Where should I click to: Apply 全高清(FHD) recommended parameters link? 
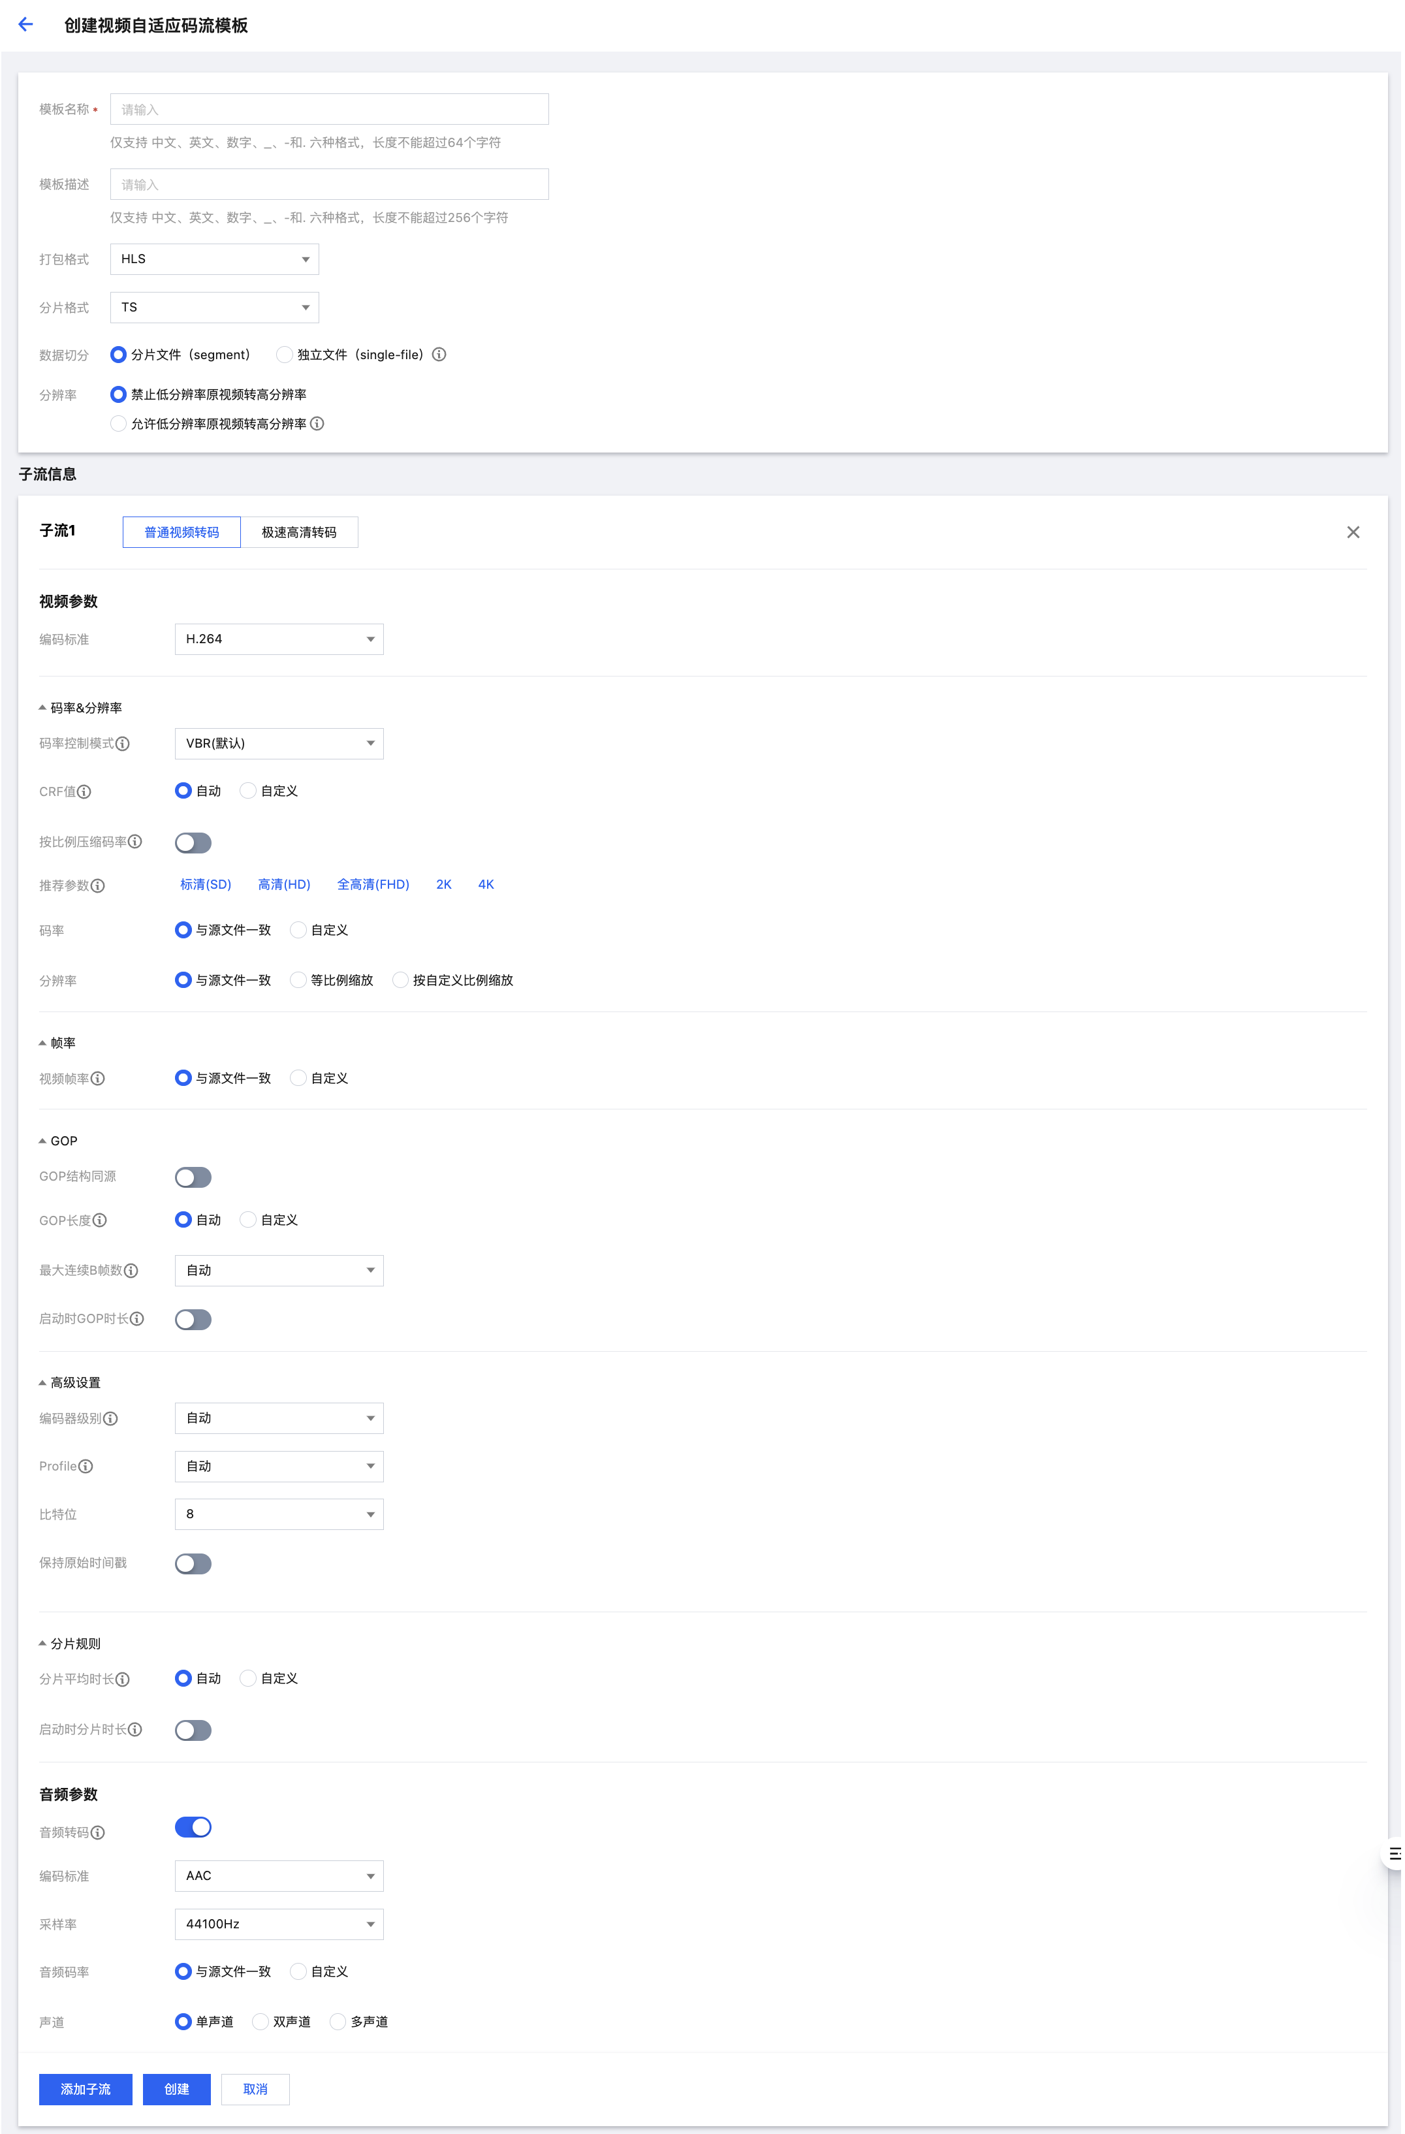coord(373,884)
